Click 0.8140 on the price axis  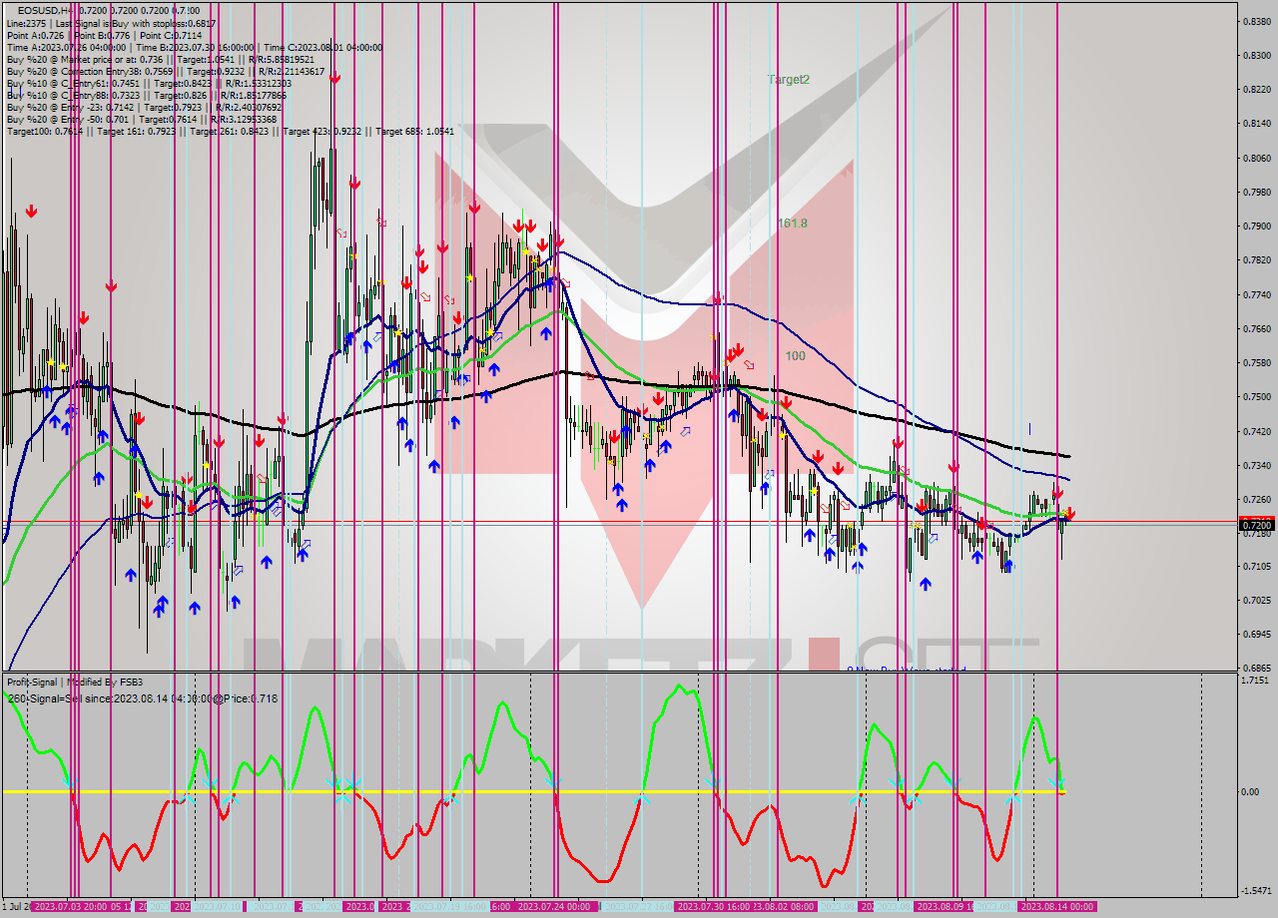point(1255,124)
